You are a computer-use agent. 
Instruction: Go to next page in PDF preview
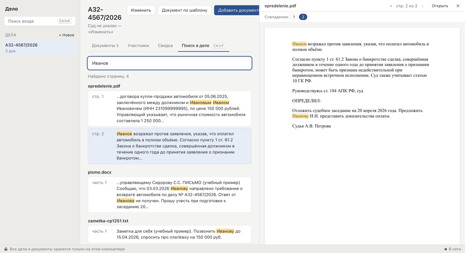(423, 6)
